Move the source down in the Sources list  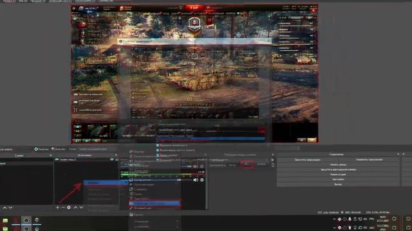click(81, 207)
